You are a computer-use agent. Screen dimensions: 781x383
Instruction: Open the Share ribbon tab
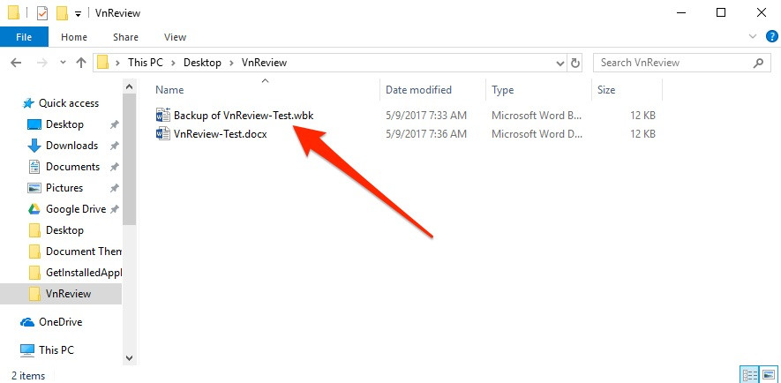(125, 37)
